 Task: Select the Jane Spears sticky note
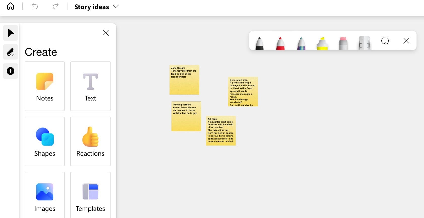coord(185,80)
